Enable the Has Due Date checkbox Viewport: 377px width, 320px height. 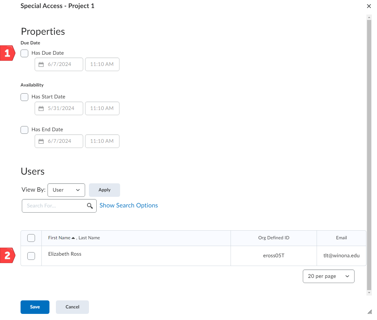tap(24, 53)
